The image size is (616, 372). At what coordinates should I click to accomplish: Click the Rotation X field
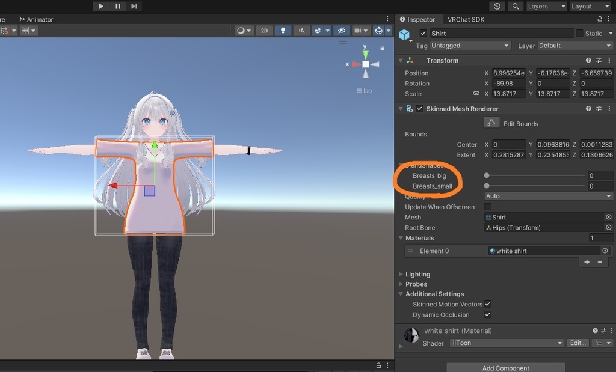coord(509,83)
